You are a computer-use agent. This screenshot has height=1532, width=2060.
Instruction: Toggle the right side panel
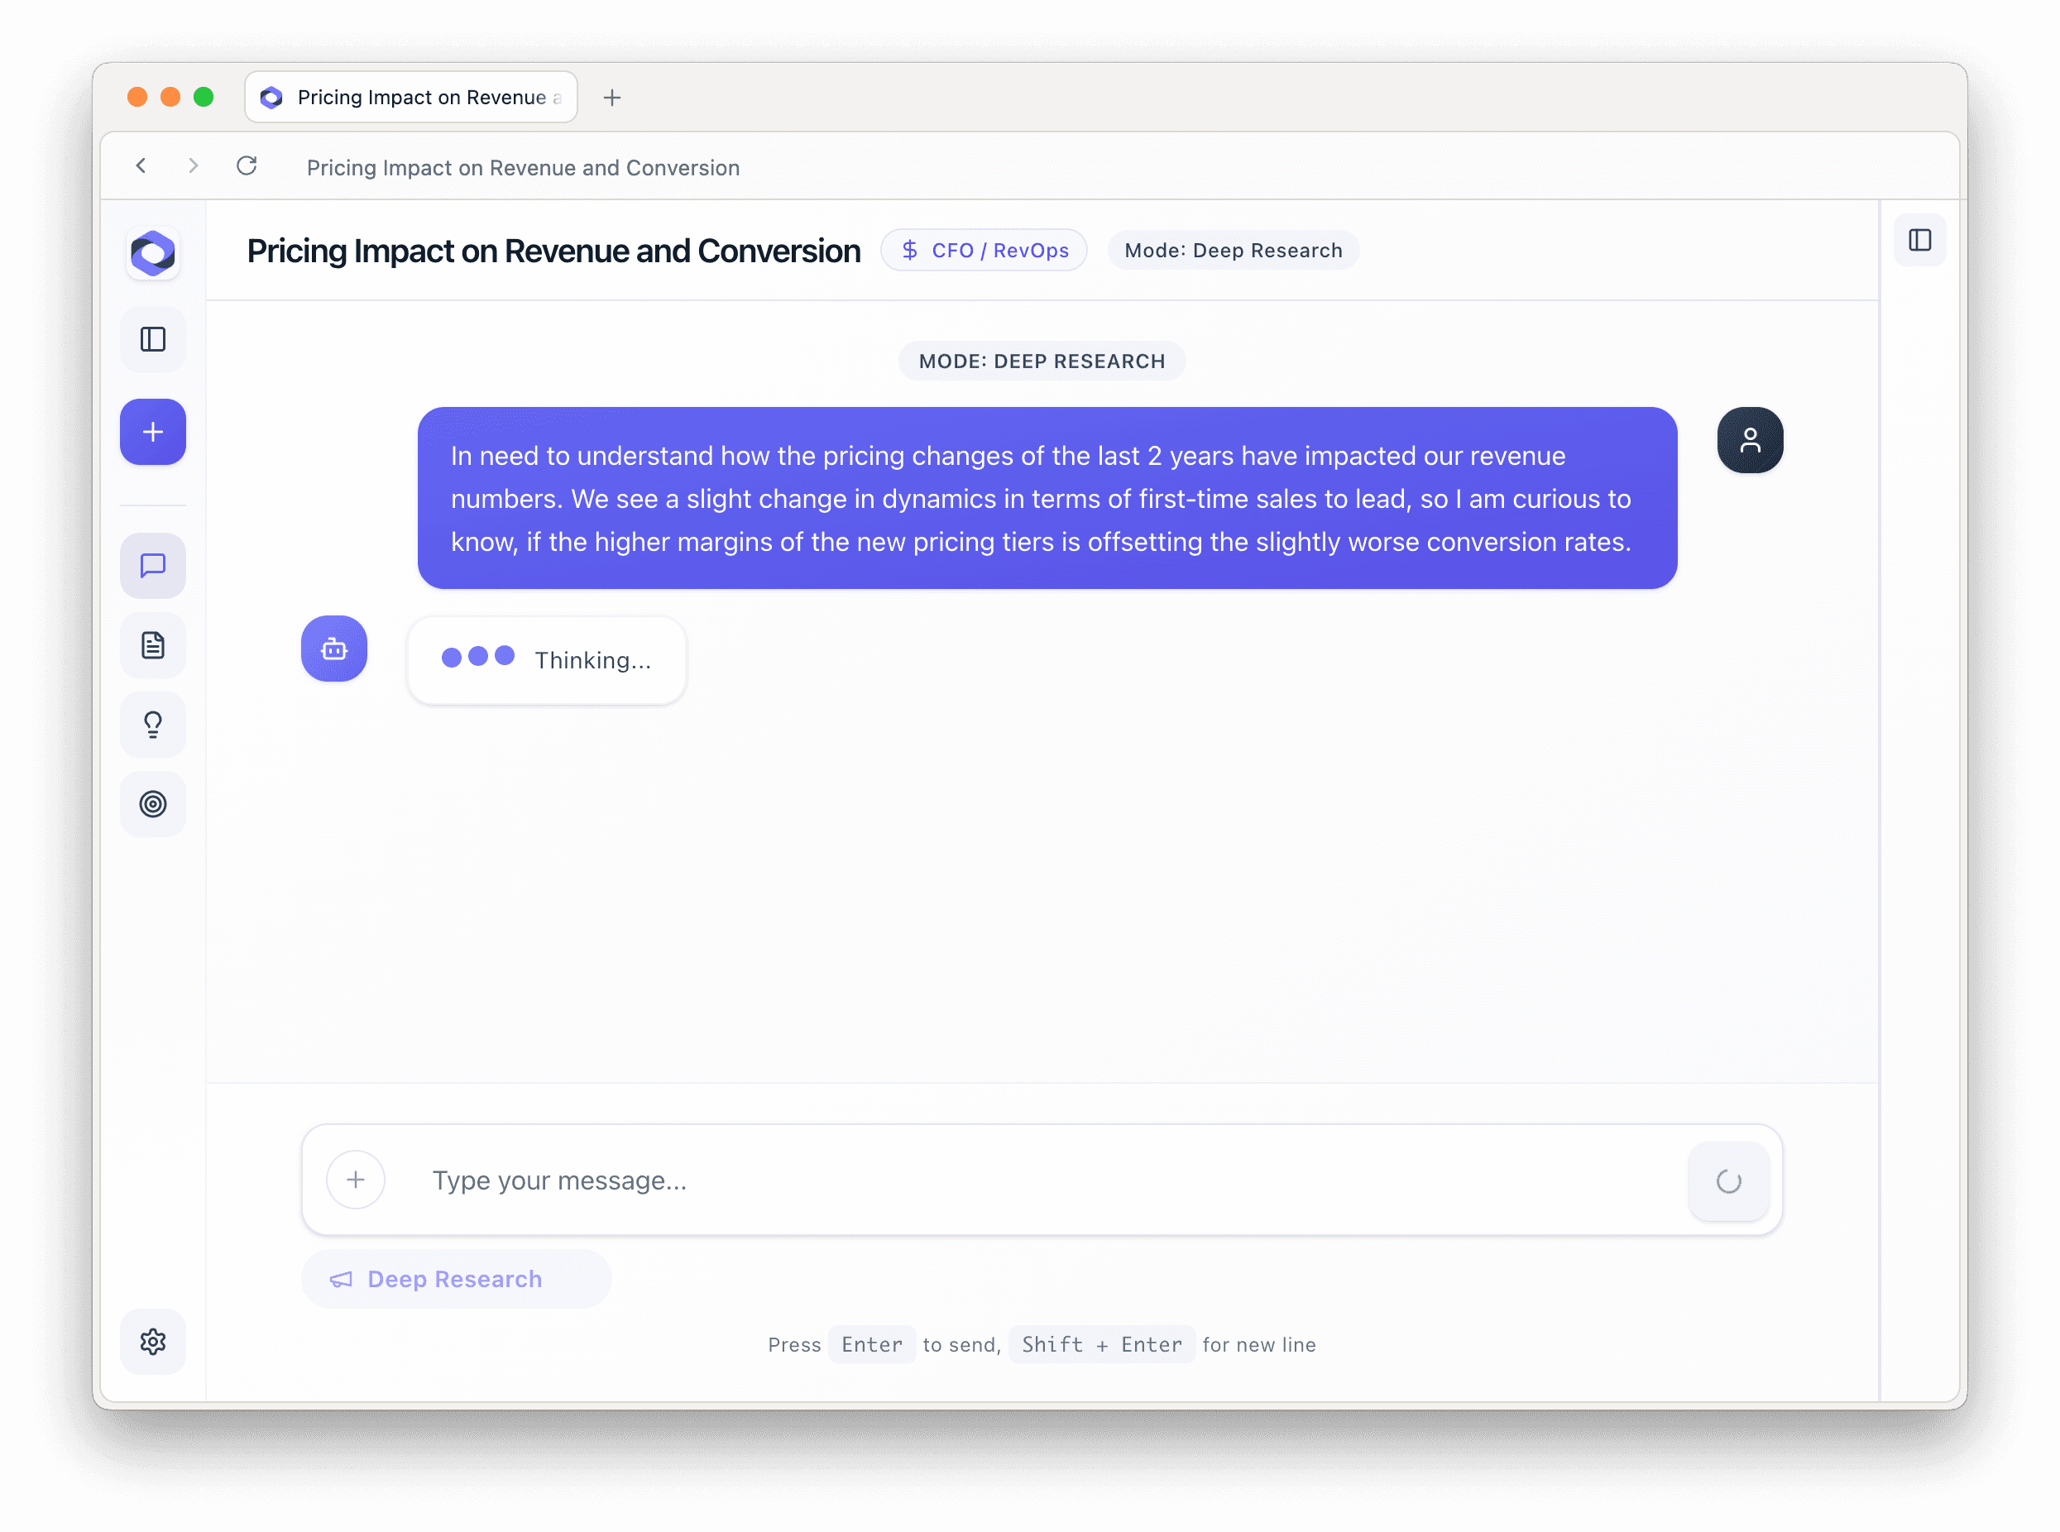[x=1919, y=241]
